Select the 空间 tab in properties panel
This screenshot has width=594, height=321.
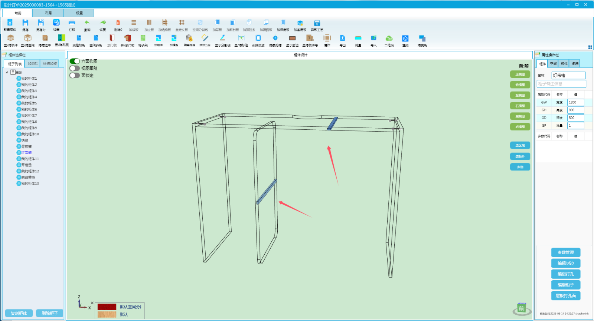553,64
